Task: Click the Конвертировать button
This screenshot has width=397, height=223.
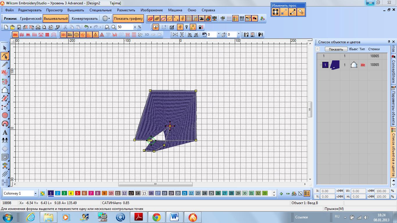Action: (85, 19)
